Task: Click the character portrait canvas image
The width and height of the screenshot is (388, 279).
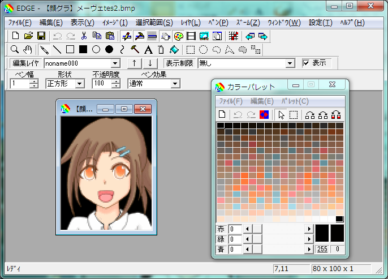Action: click(106, 173)
